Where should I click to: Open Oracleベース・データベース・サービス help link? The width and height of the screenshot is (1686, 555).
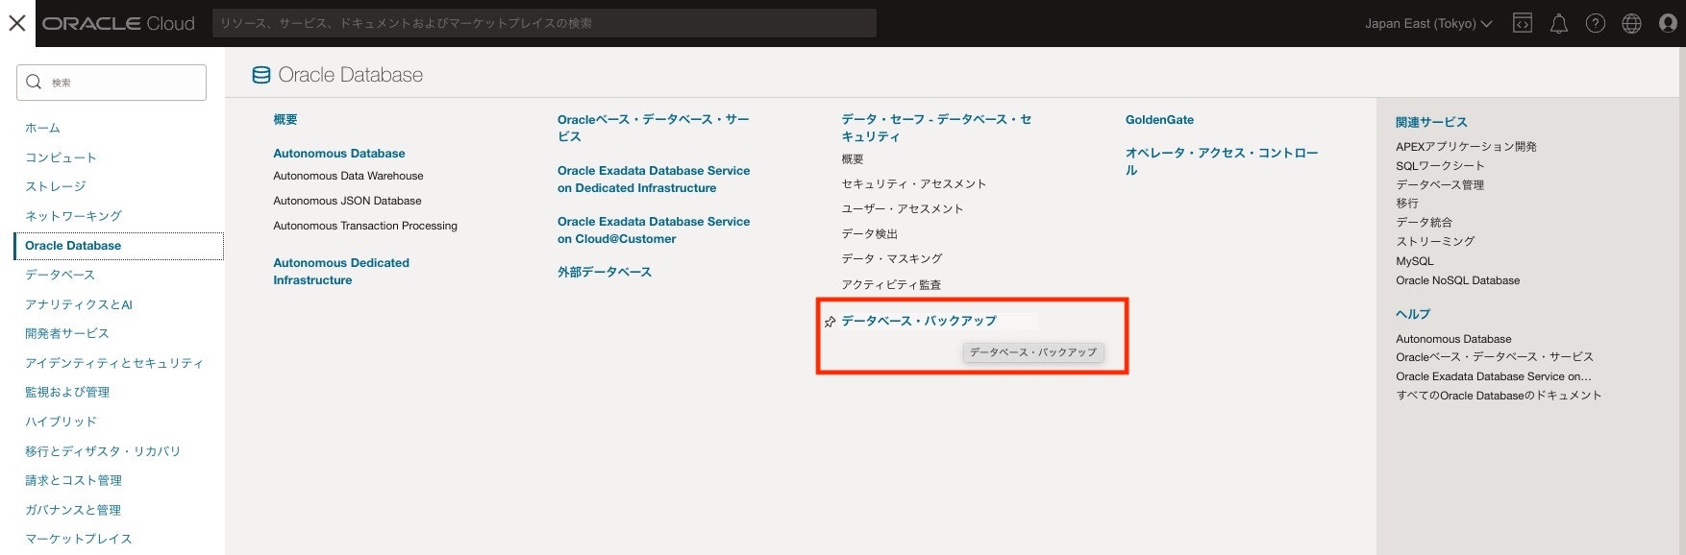click(1495, 357)
